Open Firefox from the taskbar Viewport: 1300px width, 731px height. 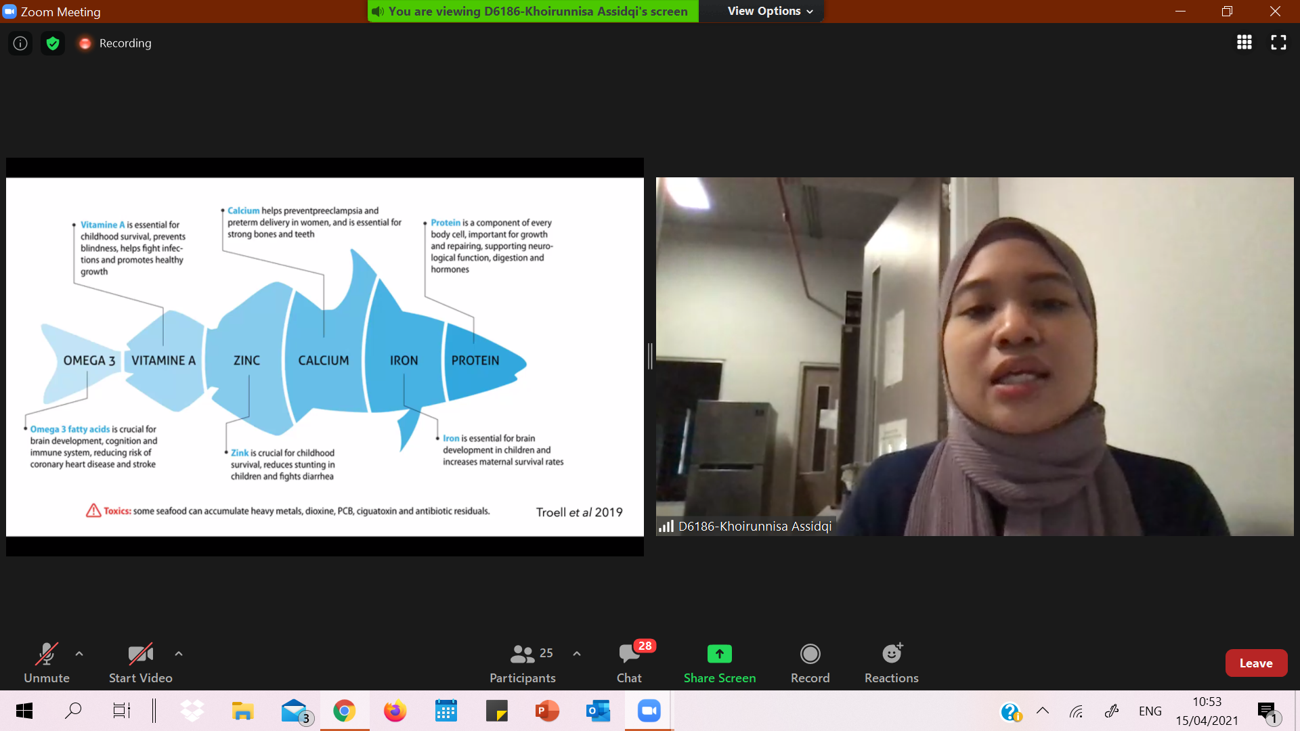[x=395, y=711]
